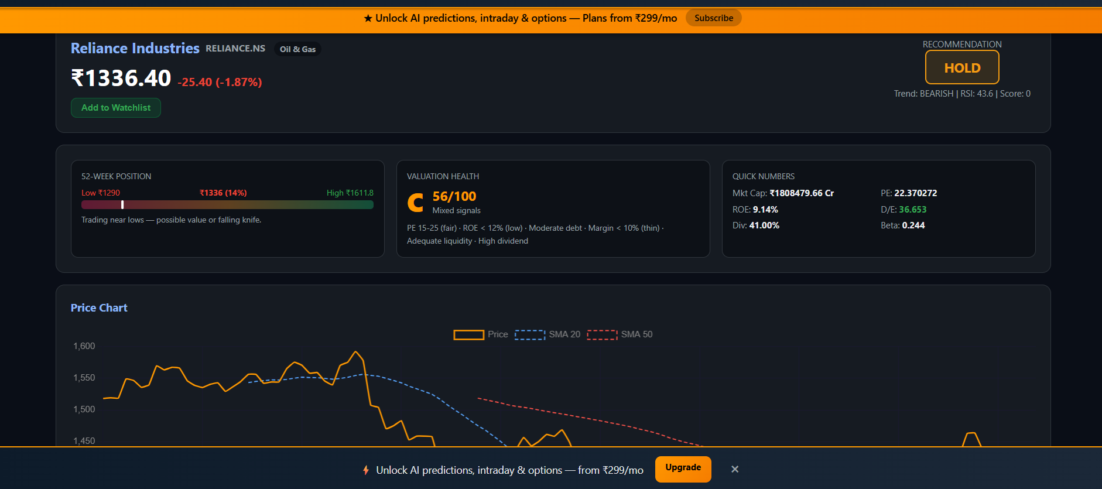Toggle the Price legend swatch on chart
The image size is (1102, 489).
[468, 334]
